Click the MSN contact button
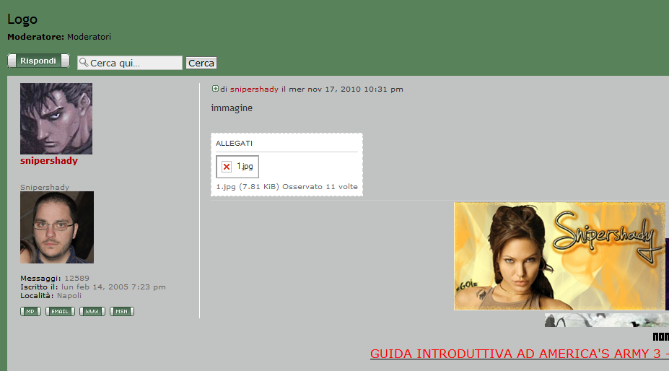Screen dimensions: 669x371 122,312
